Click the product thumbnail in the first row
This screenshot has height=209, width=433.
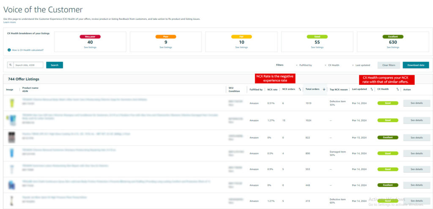(11, 103)
